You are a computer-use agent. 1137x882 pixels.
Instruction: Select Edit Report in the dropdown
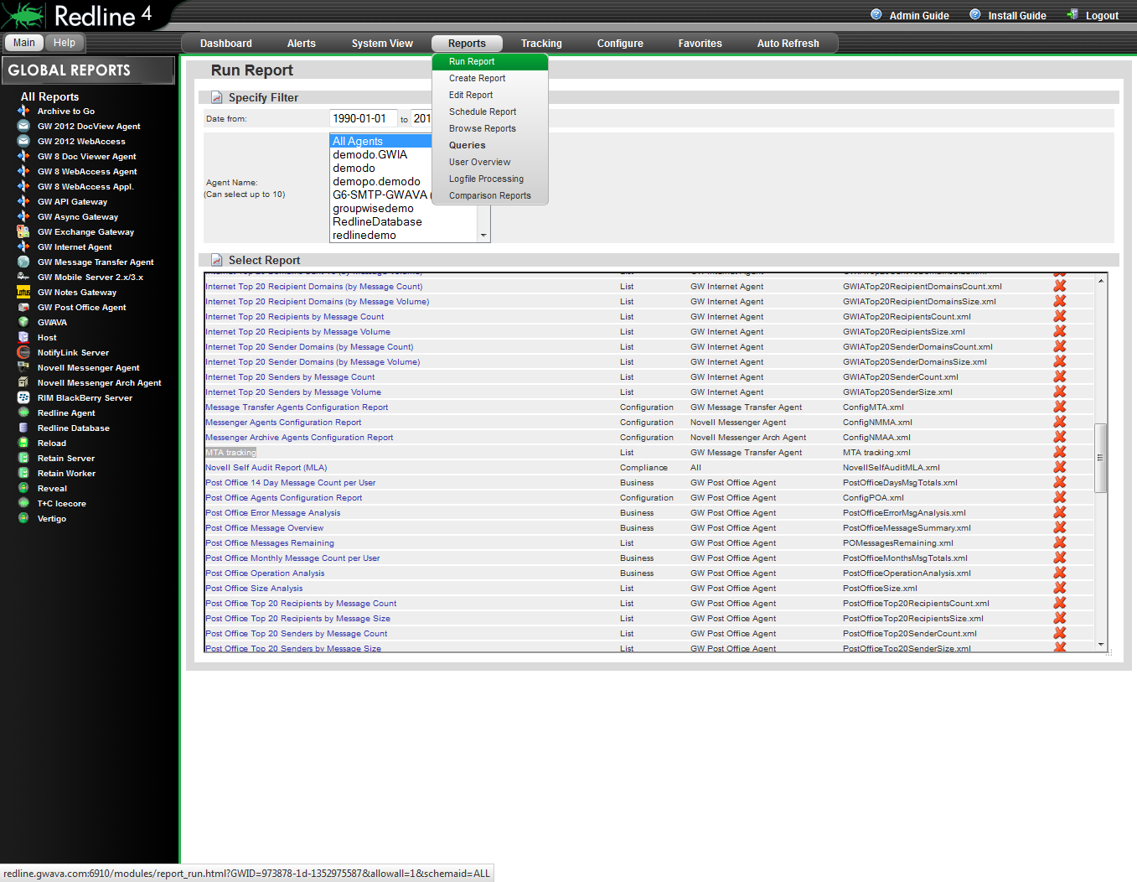[x=471, y=95]
